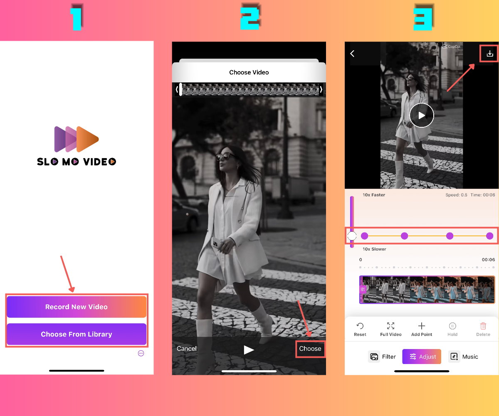The height and width of the screenshot is (416, 499).
Task: Click the vertical speed range slider
Action: [x=352, y=222]
